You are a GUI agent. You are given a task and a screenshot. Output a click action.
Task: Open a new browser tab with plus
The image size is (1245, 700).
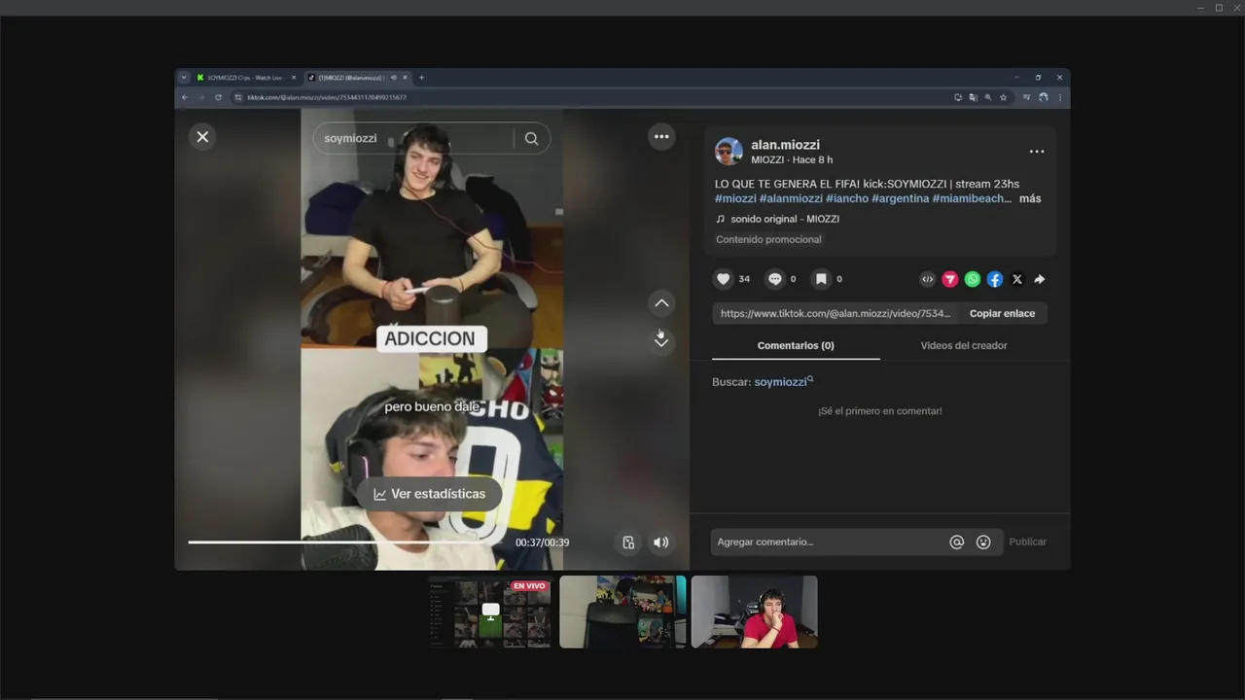coord(421,78)
